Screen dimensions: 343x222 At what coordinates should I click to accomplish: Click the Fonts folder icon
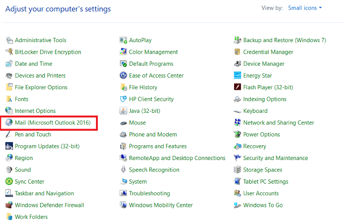click(9, 99)
